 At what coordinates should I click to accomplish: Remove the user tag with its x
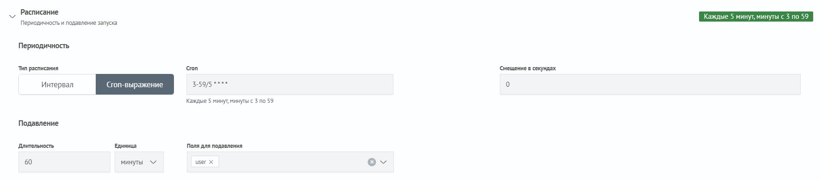pyautogui.click(x=211, y=162)
